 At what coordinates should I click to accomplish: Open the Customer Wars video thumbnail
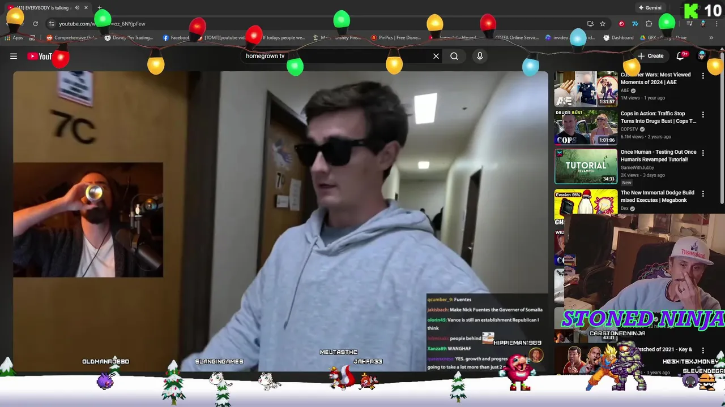point(586,89)
